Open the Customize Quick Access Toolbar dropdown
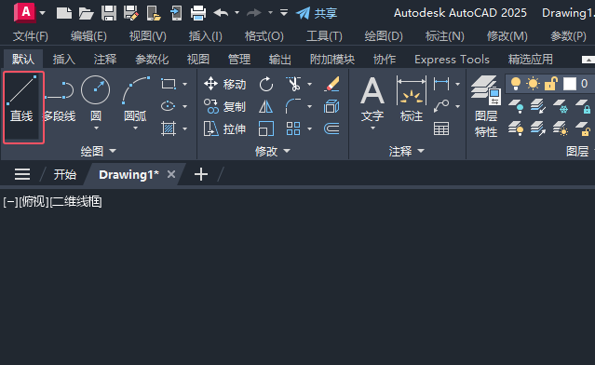 point(284,13)
